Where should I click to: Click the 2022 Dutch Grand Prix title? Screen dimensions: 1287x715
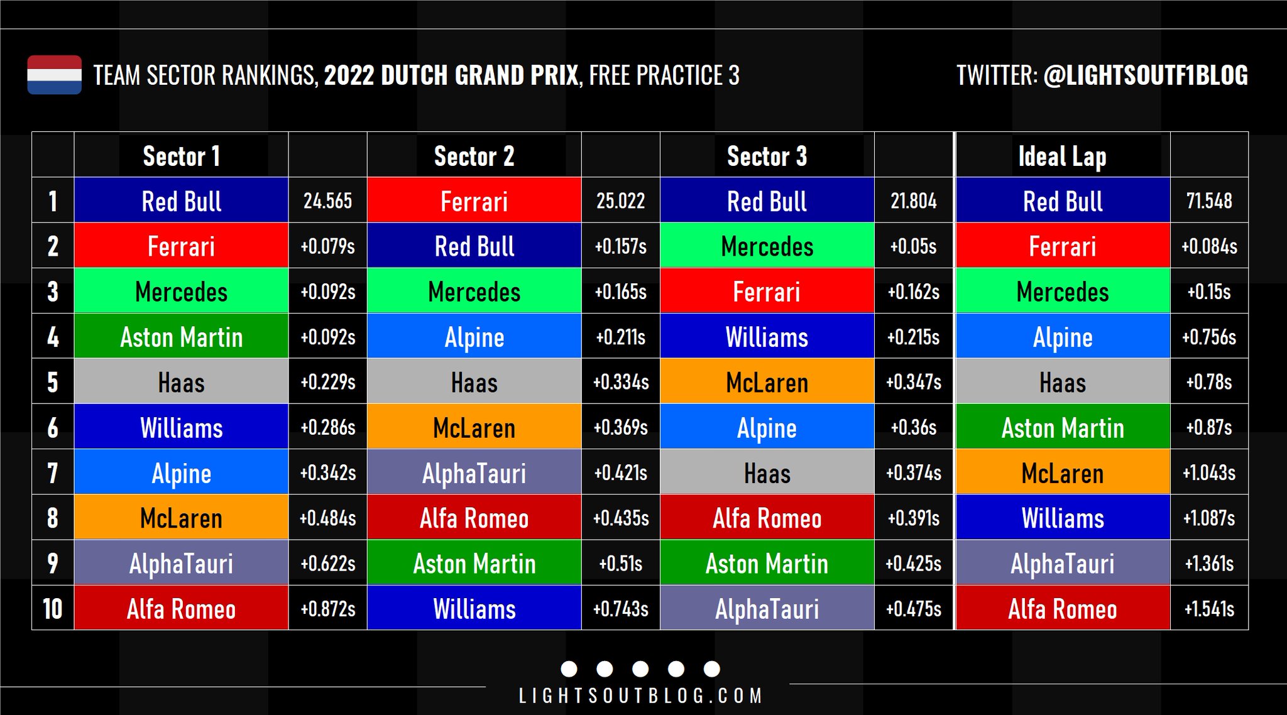[451, 75]
